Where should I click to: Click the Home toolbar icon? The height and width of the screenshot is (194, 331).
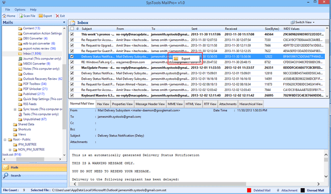[4, 16]
